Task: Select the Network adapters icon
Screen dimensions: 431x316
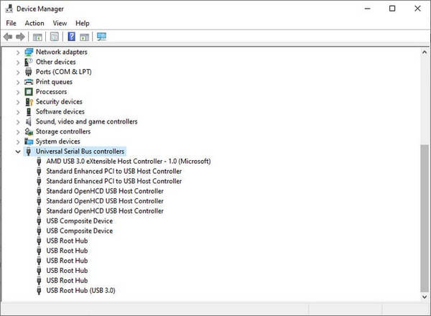Action: click(x=29, y=52)
